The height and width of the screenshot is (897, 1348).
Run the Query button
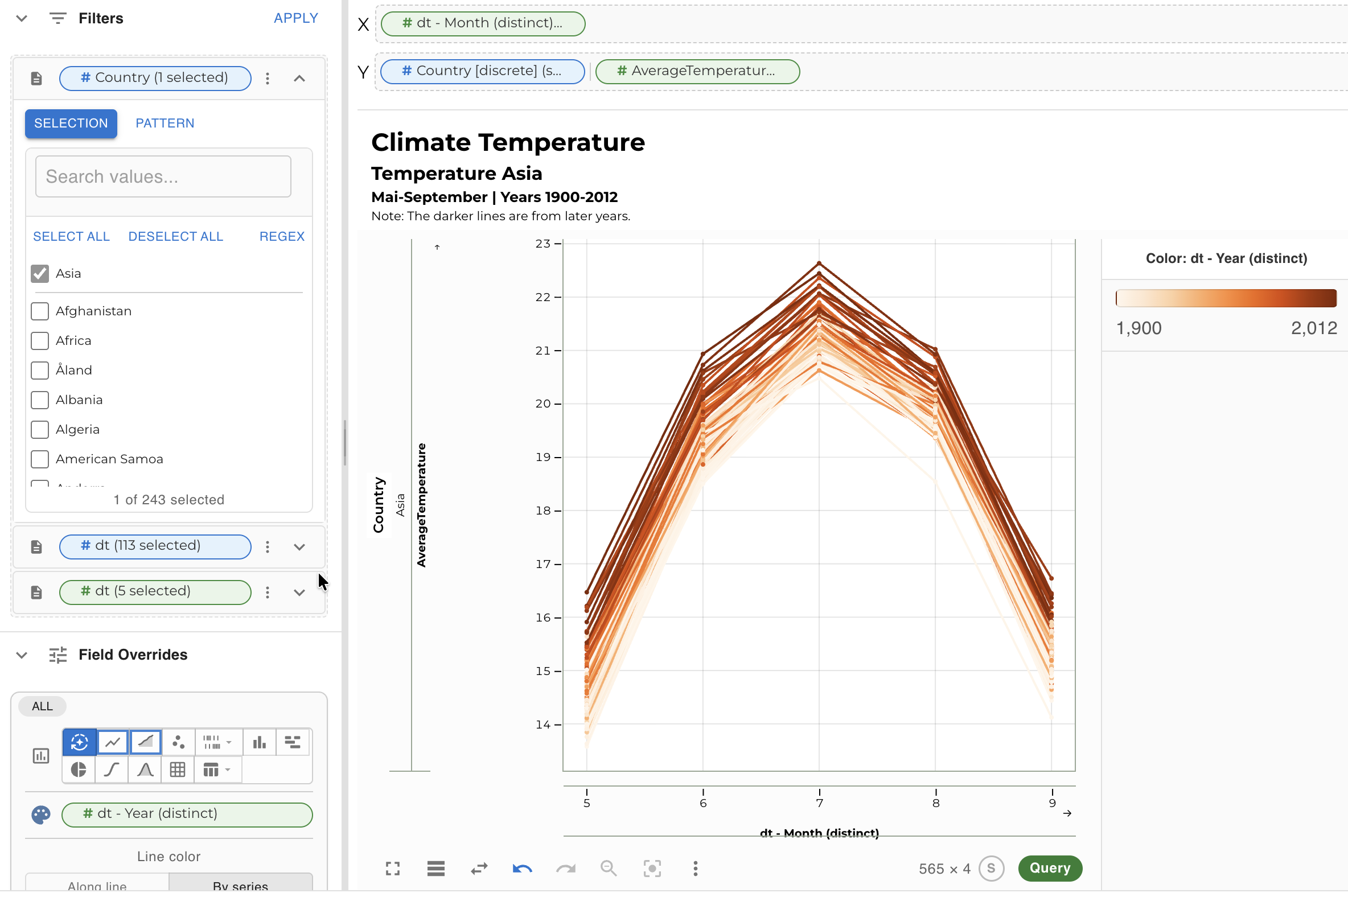click(x=1050, y=869)
